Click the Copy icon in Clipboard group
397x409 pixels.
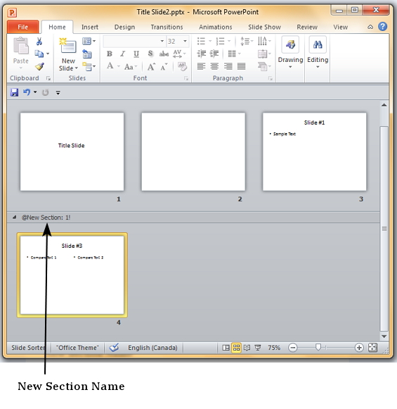tap(39, 54)
